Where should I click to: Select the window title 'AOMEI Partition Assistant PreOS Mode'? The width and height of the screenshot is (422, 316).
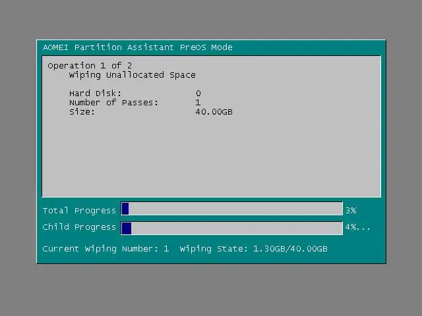[x=138, y=47]
